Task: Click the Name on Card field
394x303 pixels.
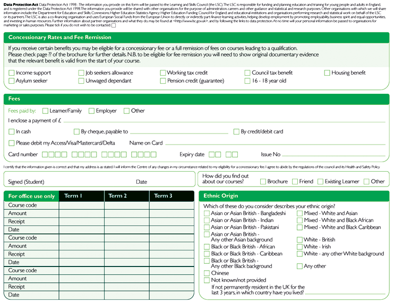Action: coord(275,142)
